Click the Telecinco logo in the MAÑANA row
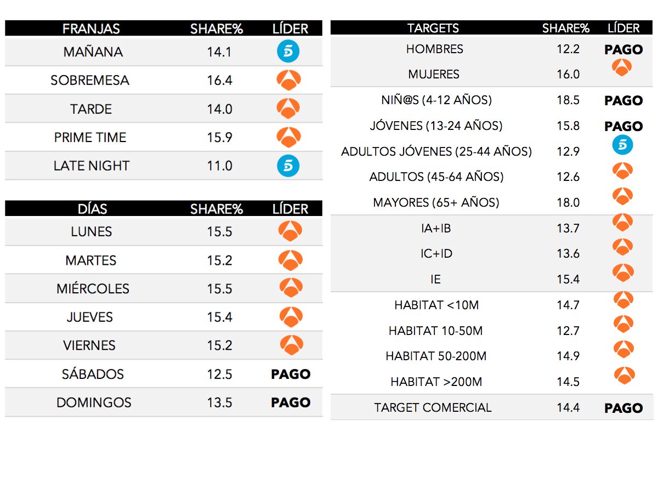Image resolution: width=658 pixels, height=477 pixels. [x=288, y=52]
